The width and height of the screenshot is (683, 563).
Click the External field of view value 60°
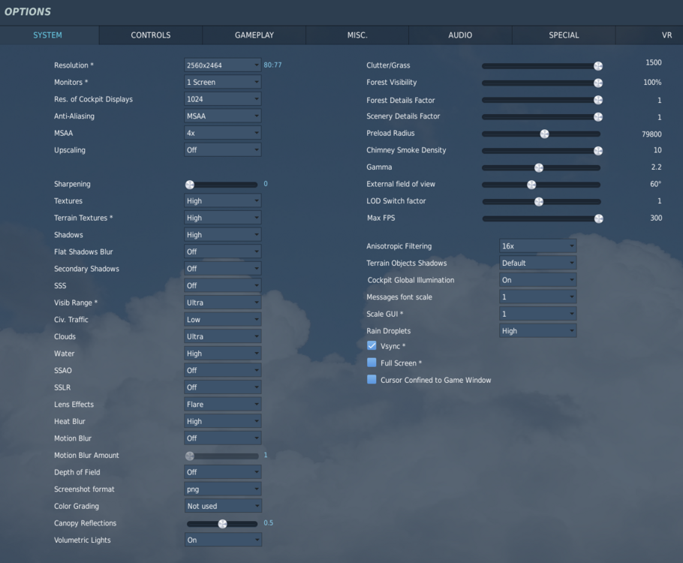coord(655,184)
